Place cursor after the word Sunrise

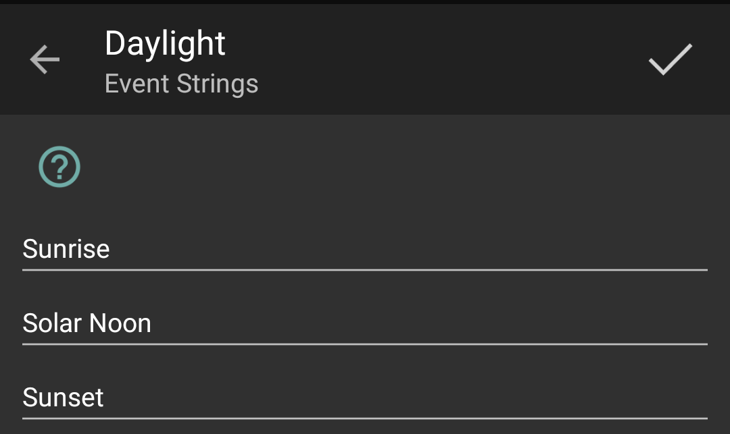click(112, 250)
